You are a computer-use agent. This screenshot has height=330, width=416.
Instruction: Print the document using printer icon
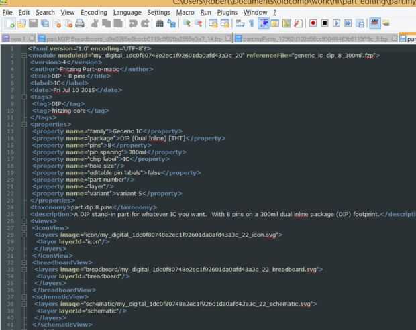coord(80,23)
